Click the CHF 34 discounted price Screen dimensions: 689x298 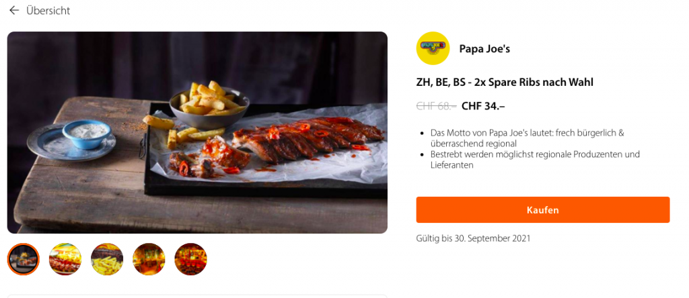pyautogui.click(x=483, y=105)
